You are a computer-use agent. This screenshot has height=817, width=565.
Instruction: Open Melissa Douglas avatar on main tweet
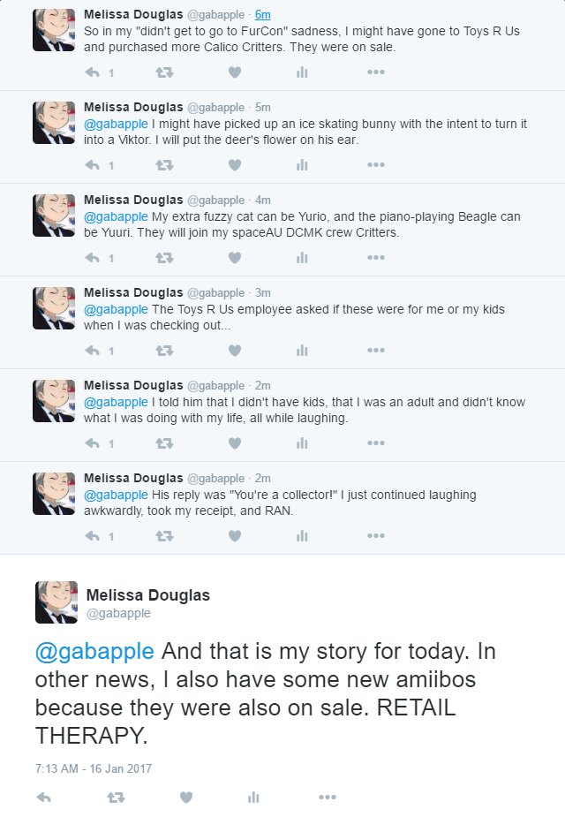click(56, 602)
